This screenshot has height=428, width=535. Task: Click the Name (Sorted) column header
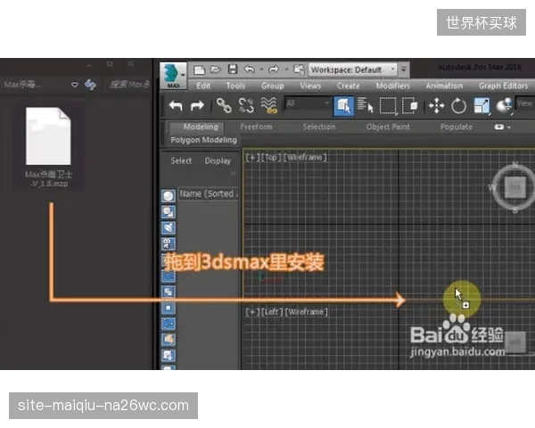point(208,193)
